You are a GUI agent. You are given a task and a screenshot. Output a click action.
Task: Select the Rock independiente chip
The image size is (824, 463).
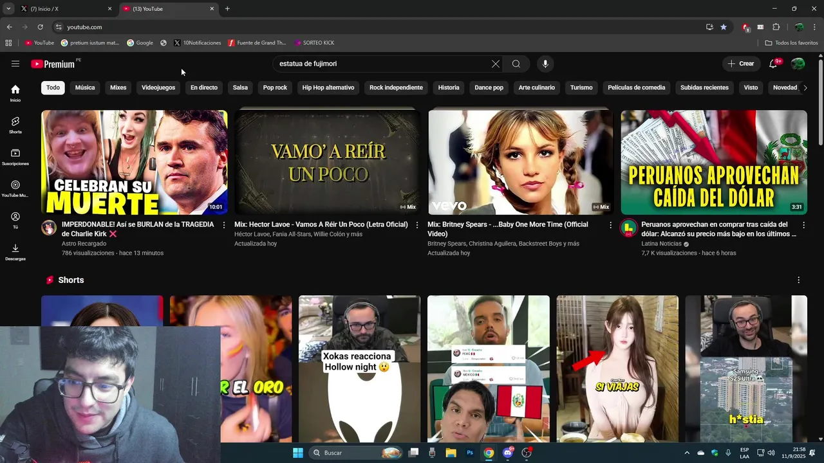(x=396, y=87)
